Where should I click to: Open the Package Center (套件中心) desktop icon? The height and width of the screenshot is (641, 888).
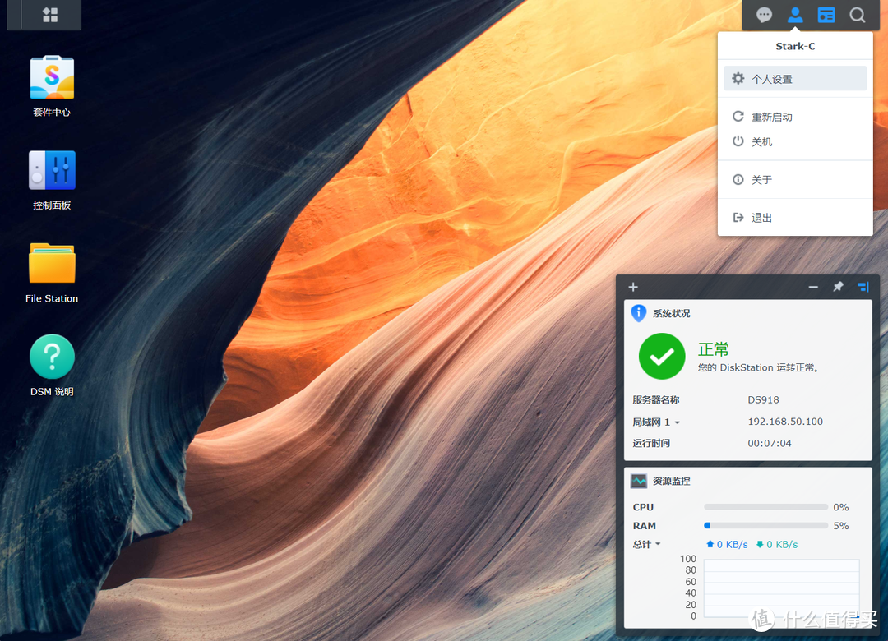[52, 79]
